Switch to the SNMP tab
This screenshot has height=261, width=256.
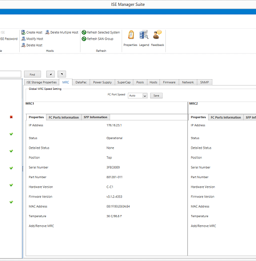(x=204, y=82)
